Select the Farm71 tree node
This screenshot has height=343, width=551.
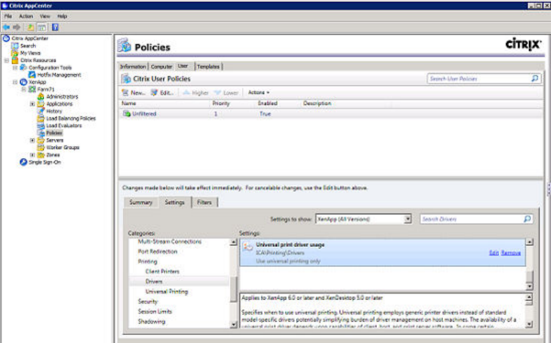click(x=46, y=89)
